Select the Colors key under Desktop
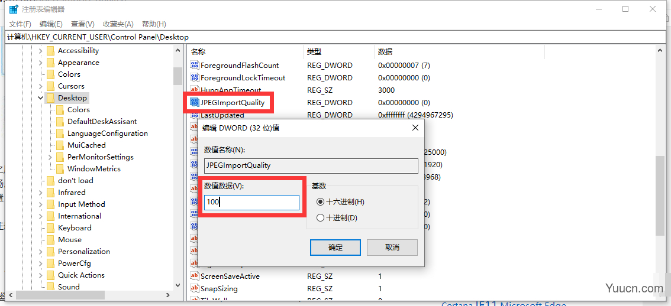Screen dimensions: 671x306 coord(78,110)
